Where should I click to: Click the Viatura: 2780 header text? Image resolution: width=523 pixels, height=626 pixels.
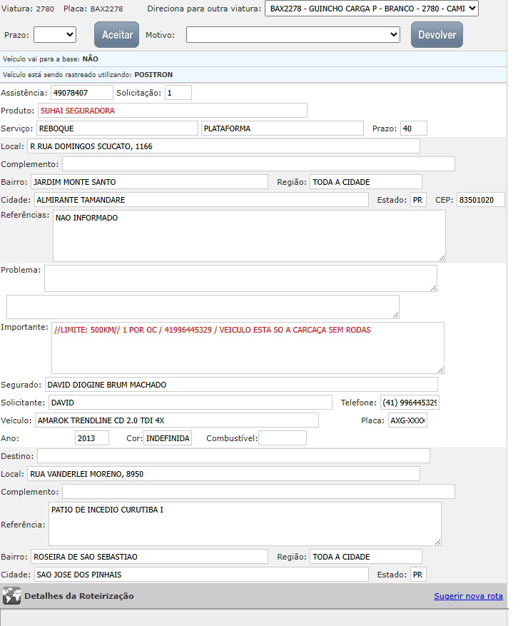tap(28, 9)
